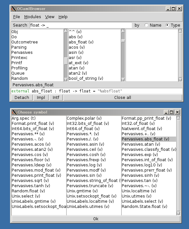Click the Intf button
Screen dimensions: 189x229
click(x=56, y=97)
